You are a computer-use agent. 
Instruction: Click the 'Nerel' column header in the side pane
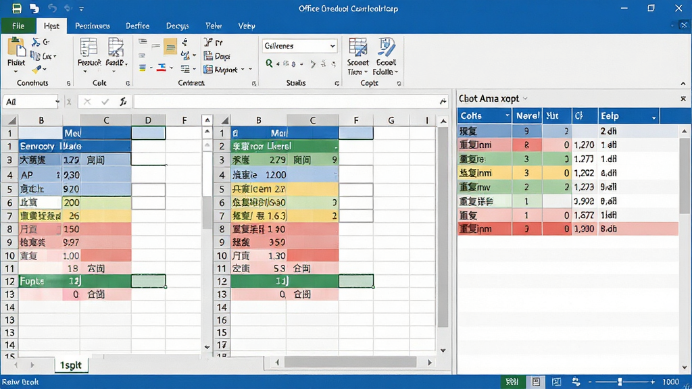(527, 116)
